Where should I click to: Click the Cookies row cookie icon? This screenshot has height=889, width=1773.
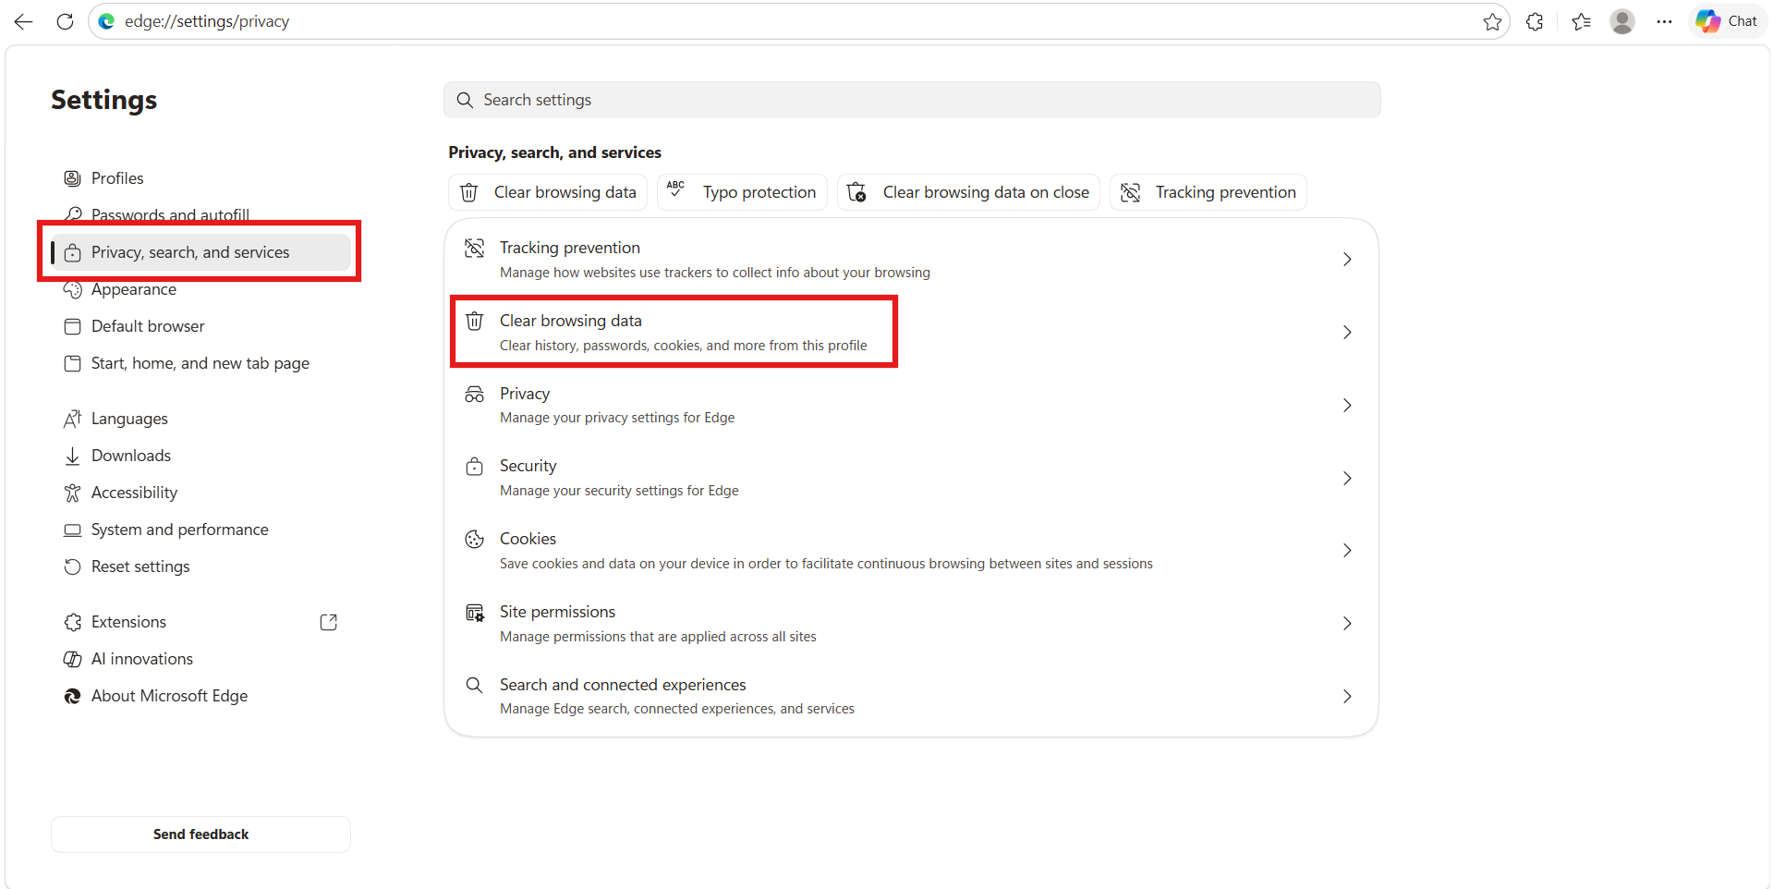[474, 540]
